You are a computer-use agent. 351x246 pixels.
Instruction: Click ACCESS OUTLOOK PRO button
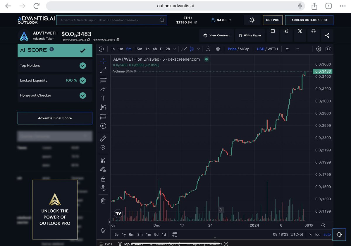point(309,20)
